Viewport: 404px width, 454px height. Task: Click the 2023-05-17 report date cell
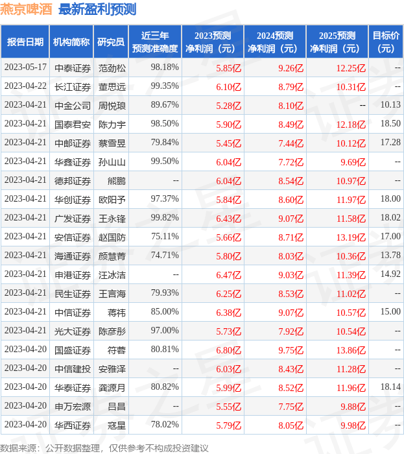click(x=25, y=67)
